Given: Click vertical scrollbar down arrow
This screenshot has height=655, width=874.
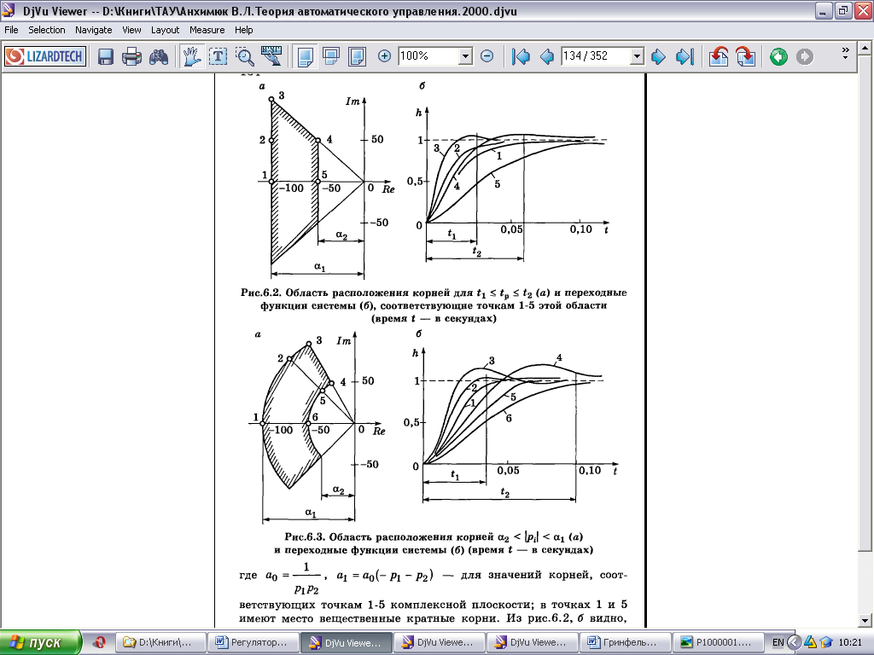Looking at the screenshot, I should (865, 620).
